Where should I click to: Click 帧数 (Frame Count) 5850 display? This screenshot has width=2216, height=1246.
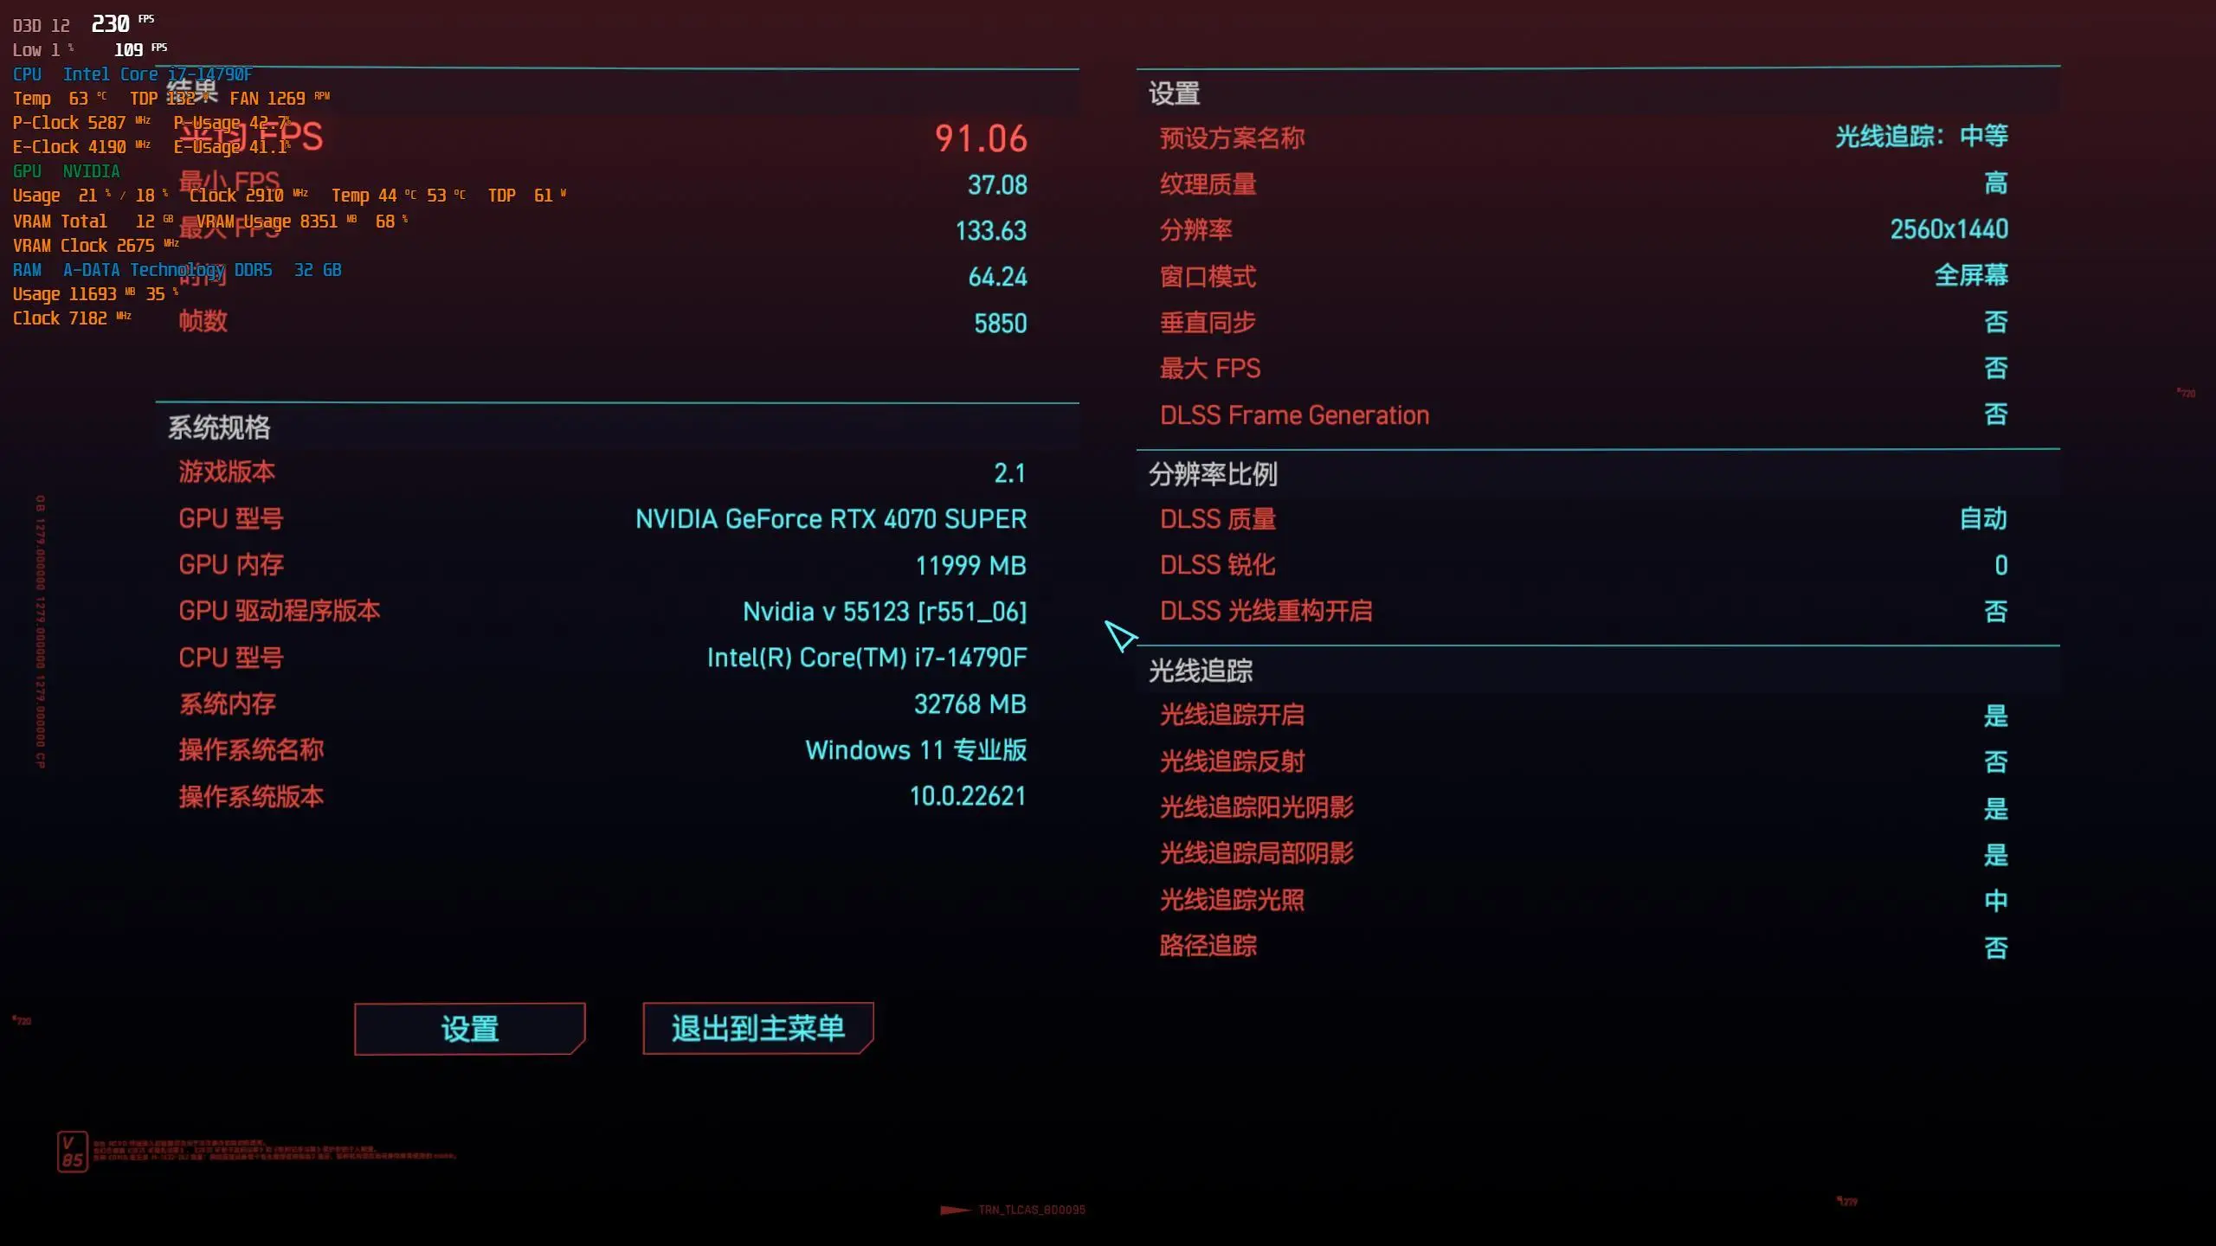[x=998, y=323]
